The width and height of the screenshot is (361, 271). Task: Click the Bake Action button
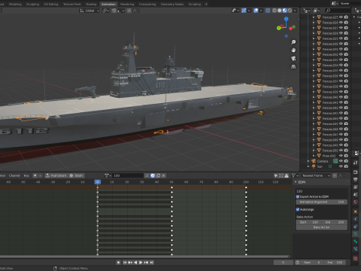[x=322, y=227]
